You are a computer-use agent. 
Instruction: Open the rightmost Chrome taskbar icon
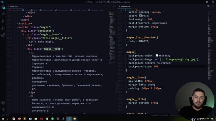click(74, 119)
